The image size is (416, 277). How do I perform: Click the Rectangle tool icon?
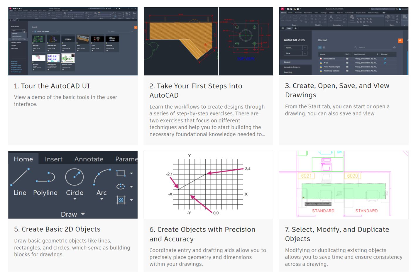click(x=121, y=173)
